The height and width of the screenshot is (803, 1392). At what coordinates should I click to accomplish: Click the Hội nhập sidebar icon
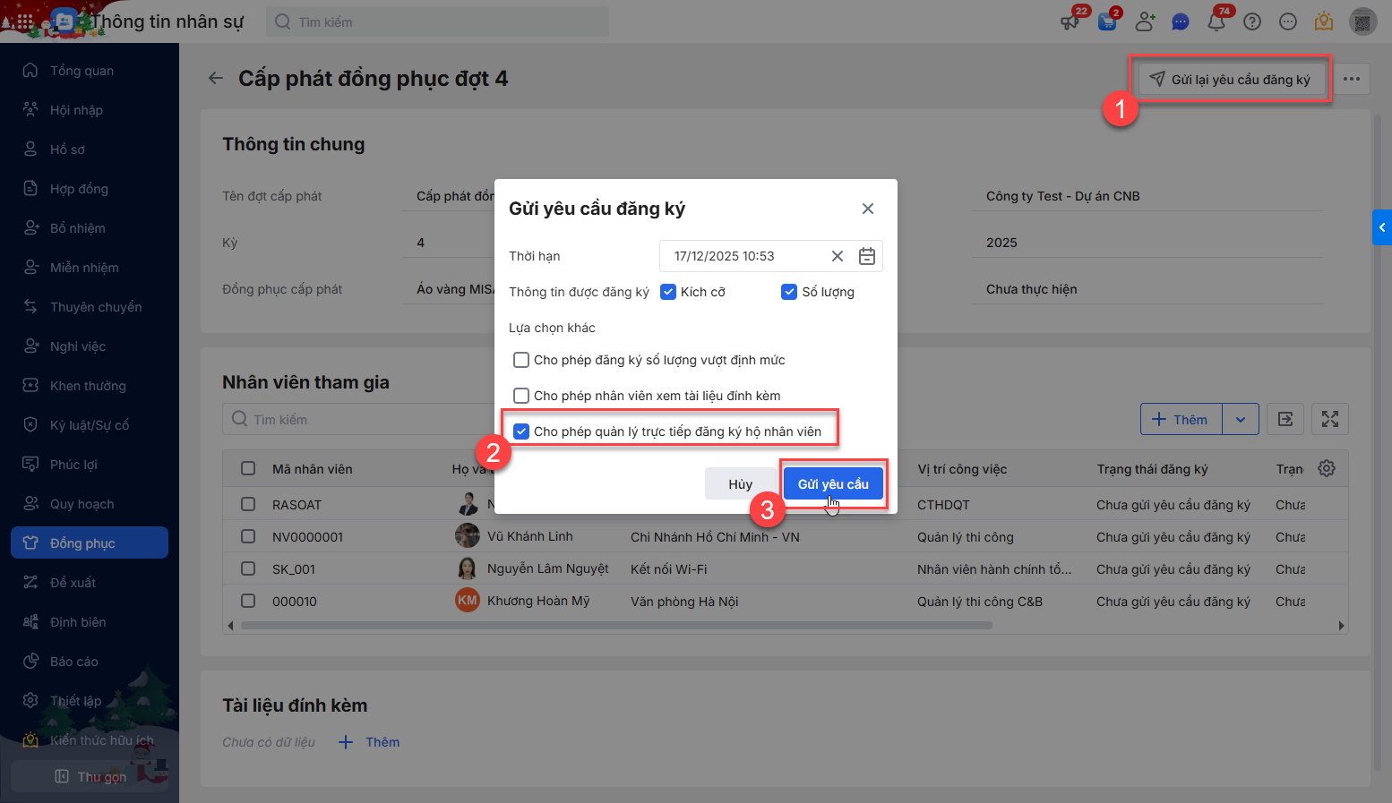[30, 110]
